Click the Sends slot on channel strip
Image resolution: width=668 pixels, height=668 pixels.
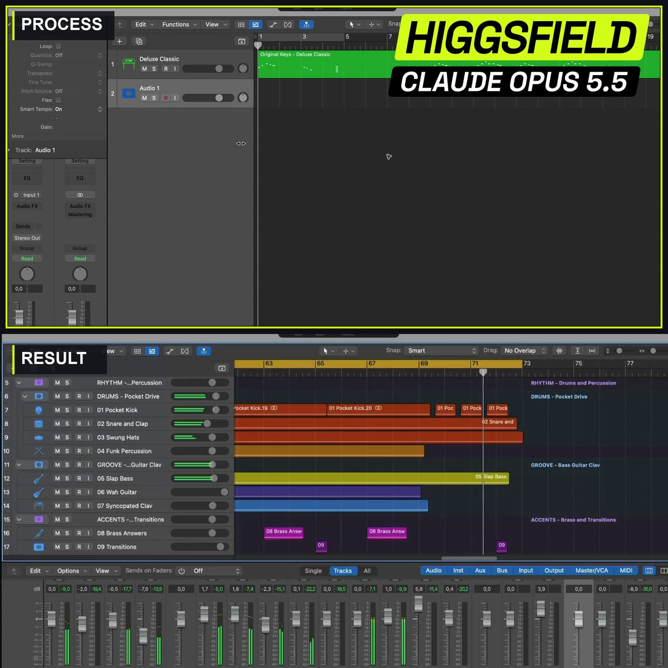[23, 227]
